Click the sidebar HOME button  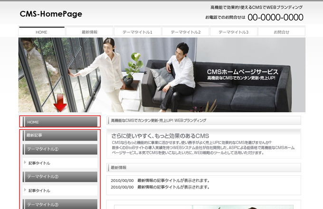click(60, 122)
